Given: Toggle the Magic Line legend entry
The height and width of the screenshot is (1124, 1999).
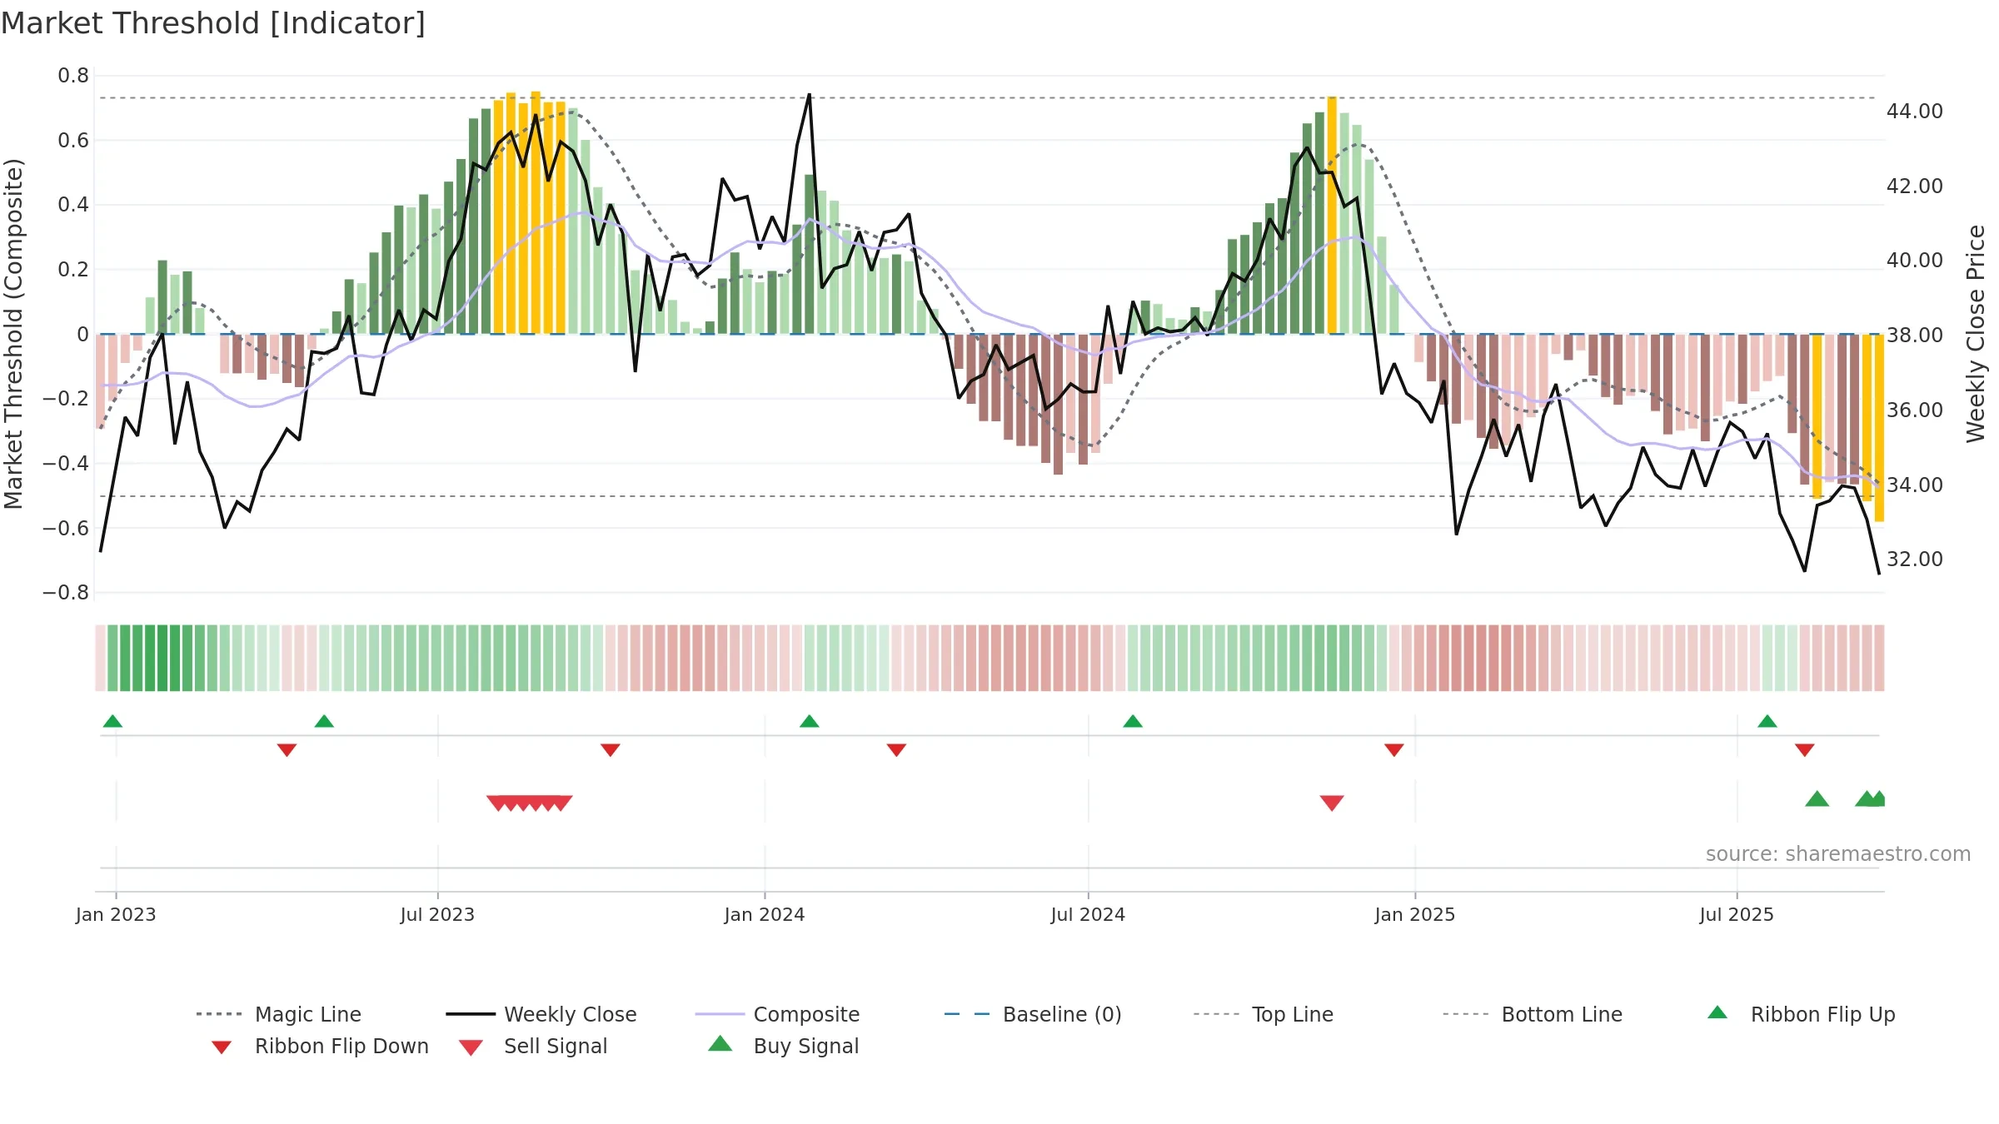Looking at the screenshot, I should click(x=278, y=1014).
